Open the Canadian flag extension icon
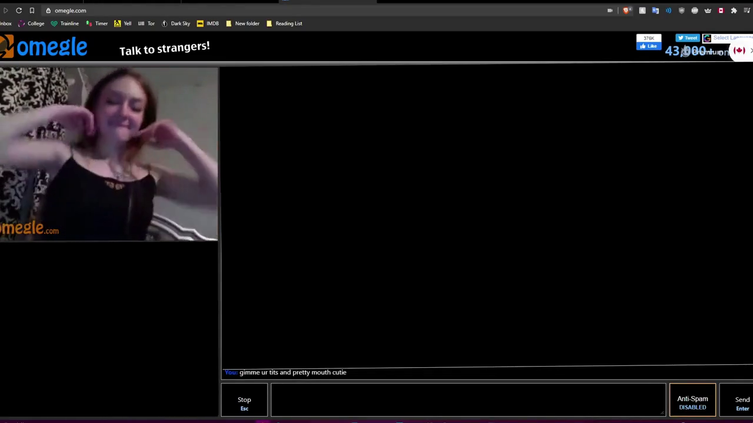753x423 pixels. pyautogui.click(x=721, y=10)
